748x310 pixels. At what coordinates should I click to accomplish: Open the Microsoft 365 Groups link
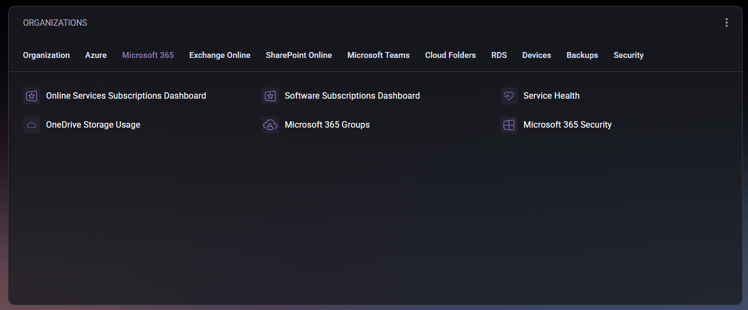pos(327,125)
